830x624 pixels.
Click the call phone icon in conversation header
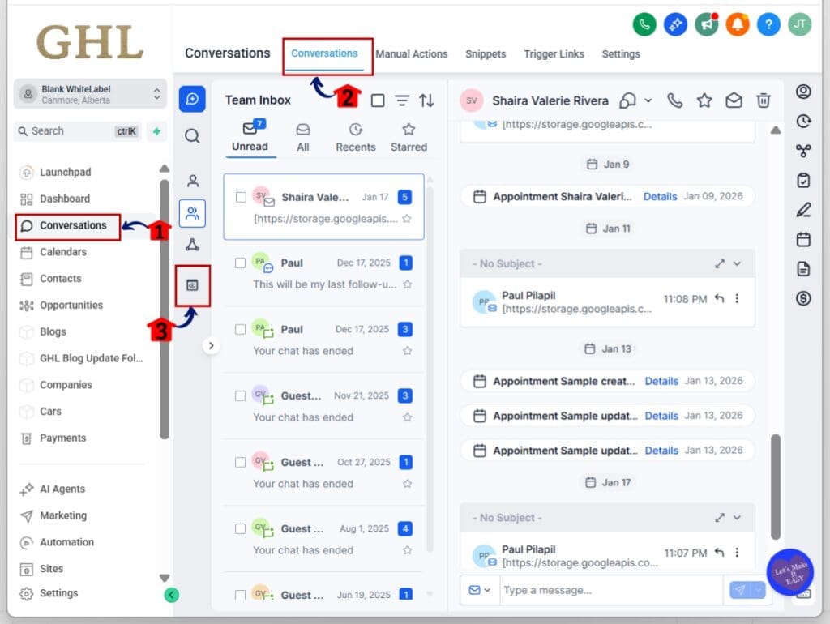click(x=674, y=100)
